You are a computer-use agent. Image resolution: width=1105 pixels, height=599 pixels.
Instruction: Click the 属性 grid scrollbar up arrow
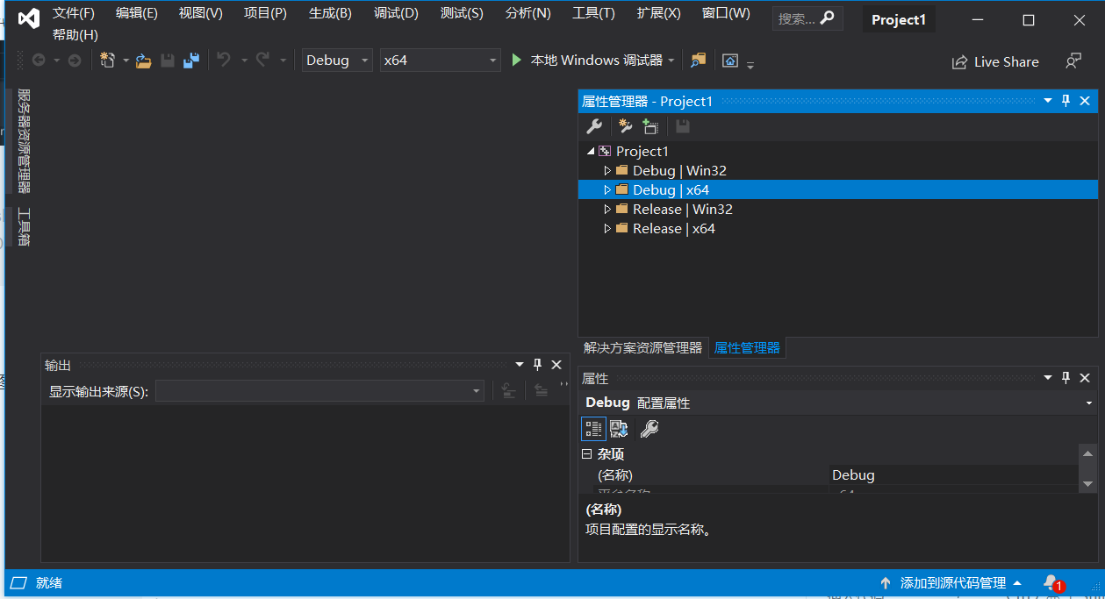[1087, 453]
